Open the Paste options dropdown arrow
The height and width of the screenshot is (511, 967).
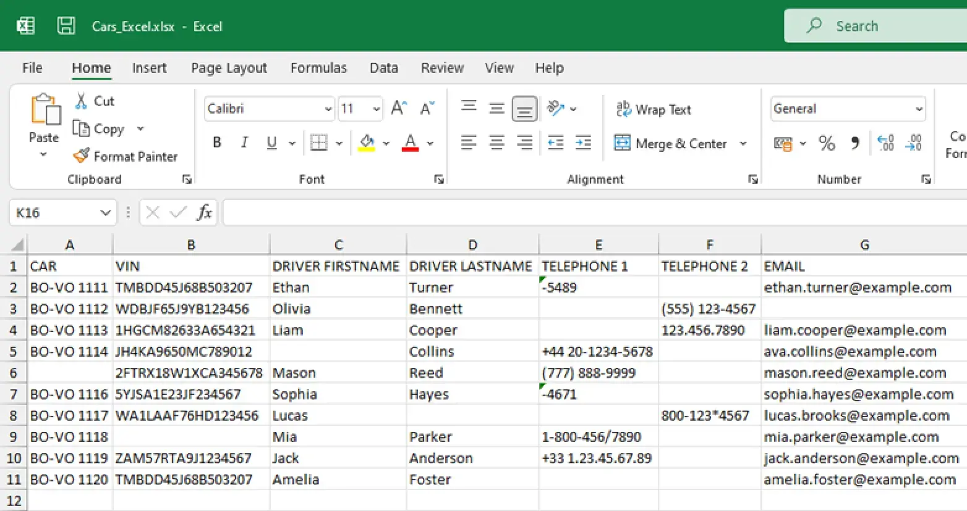click(x=43, y=154)
